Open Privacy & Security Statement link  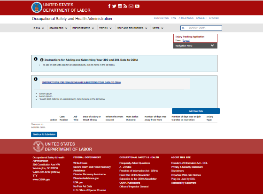tap(187, 167)
